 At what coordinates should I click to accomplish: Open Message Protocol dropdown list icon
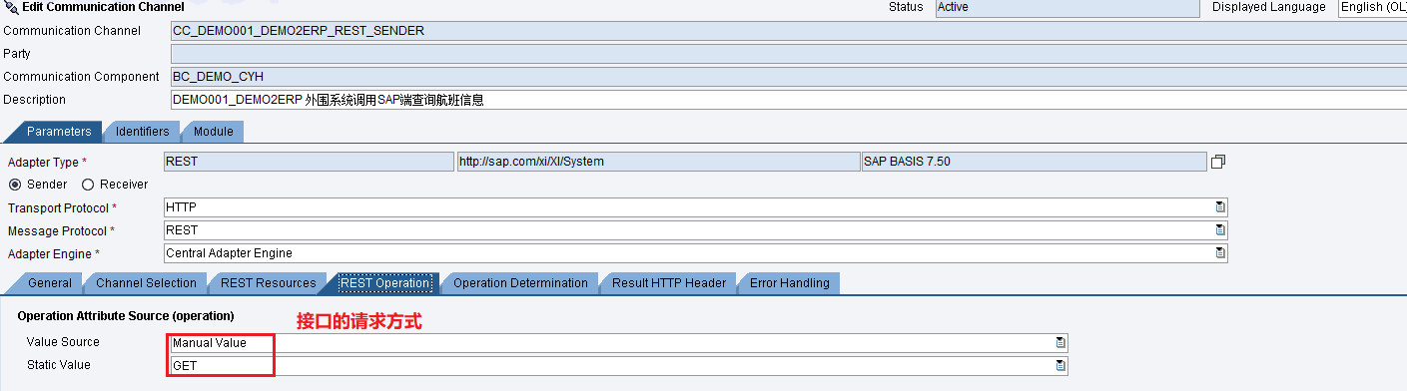[x=1220, y=230]
